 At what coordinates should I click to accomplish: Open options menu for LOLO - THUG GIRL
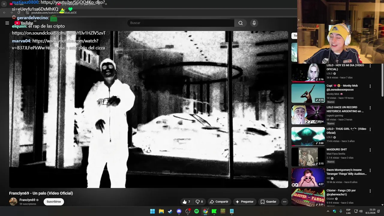coord(370,129)
